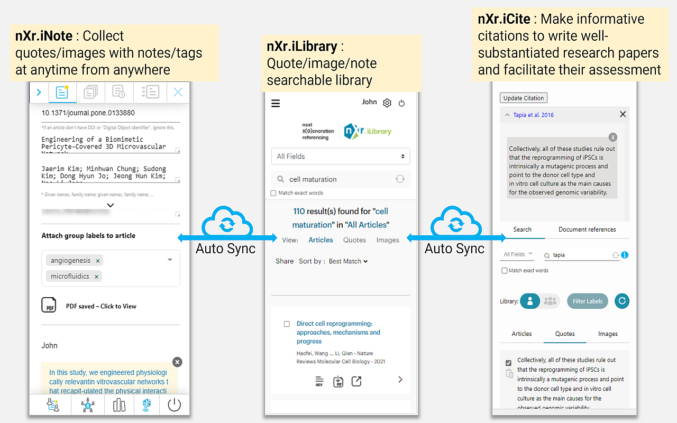Screen dimensions: 677x423
Task: Uncheck the 'Collectively, all of these studies' quote
Action: [509, 363]
